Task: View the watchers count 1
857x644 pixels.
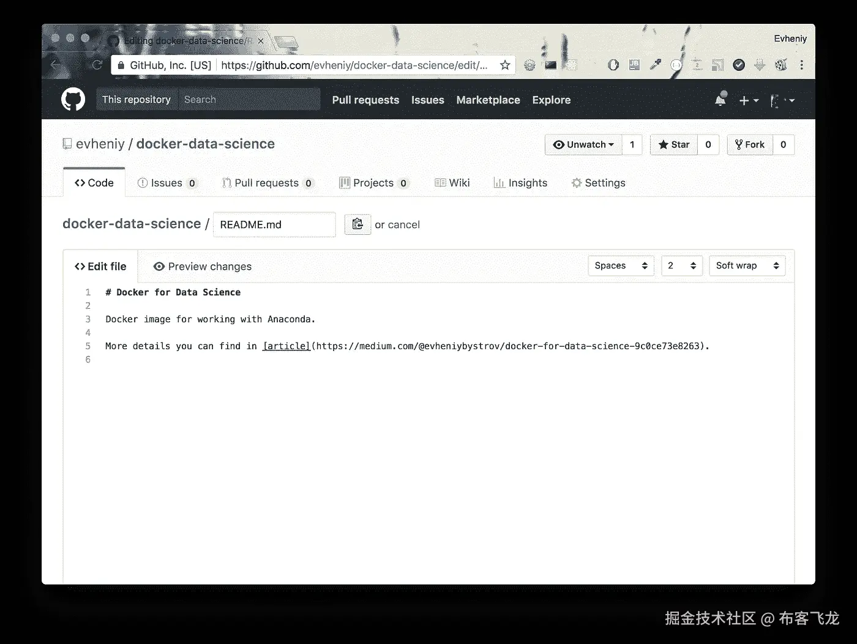Action: point(632,145)
